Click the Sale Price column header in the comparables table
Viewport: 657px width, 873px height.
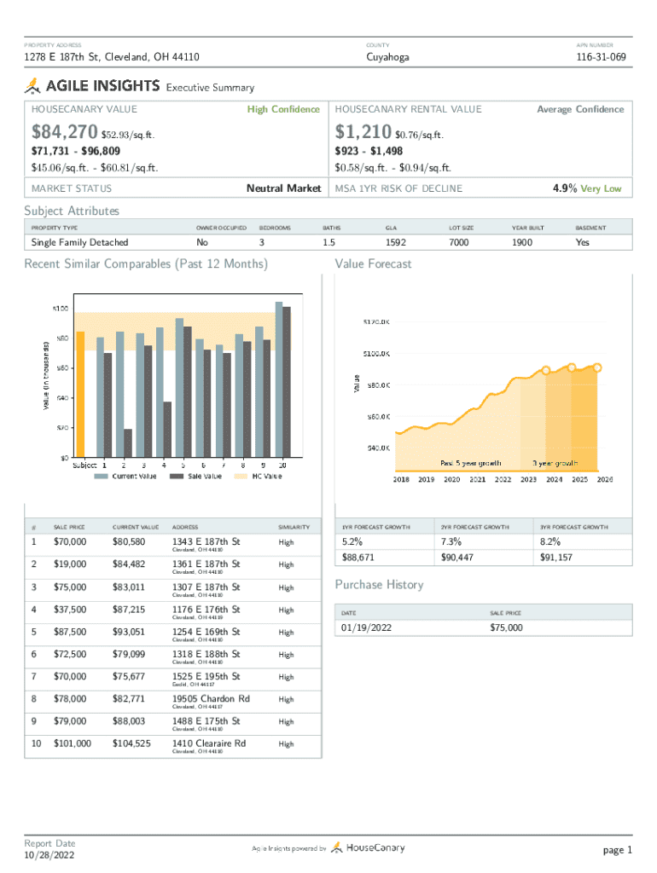point(69,528)
